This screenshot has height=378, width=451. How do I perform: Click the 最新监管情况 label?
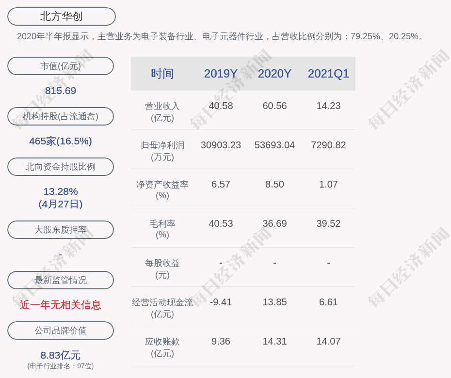click(x=61, y=280)
